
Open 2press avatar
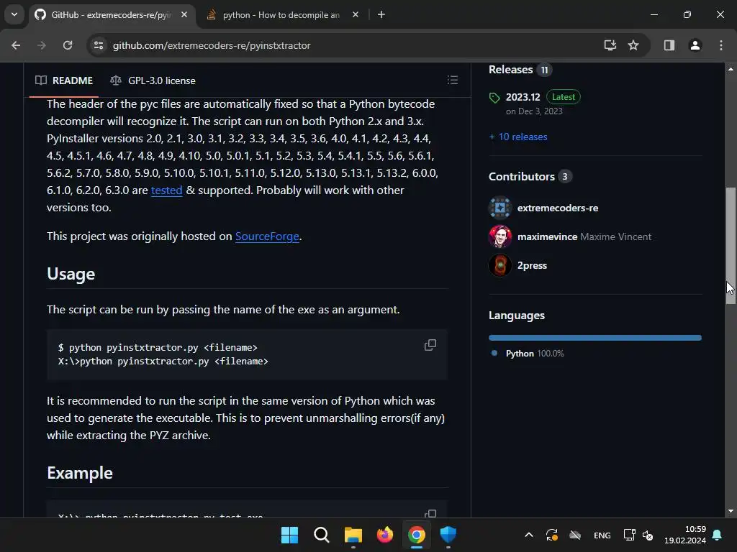(x=500, y=265)
